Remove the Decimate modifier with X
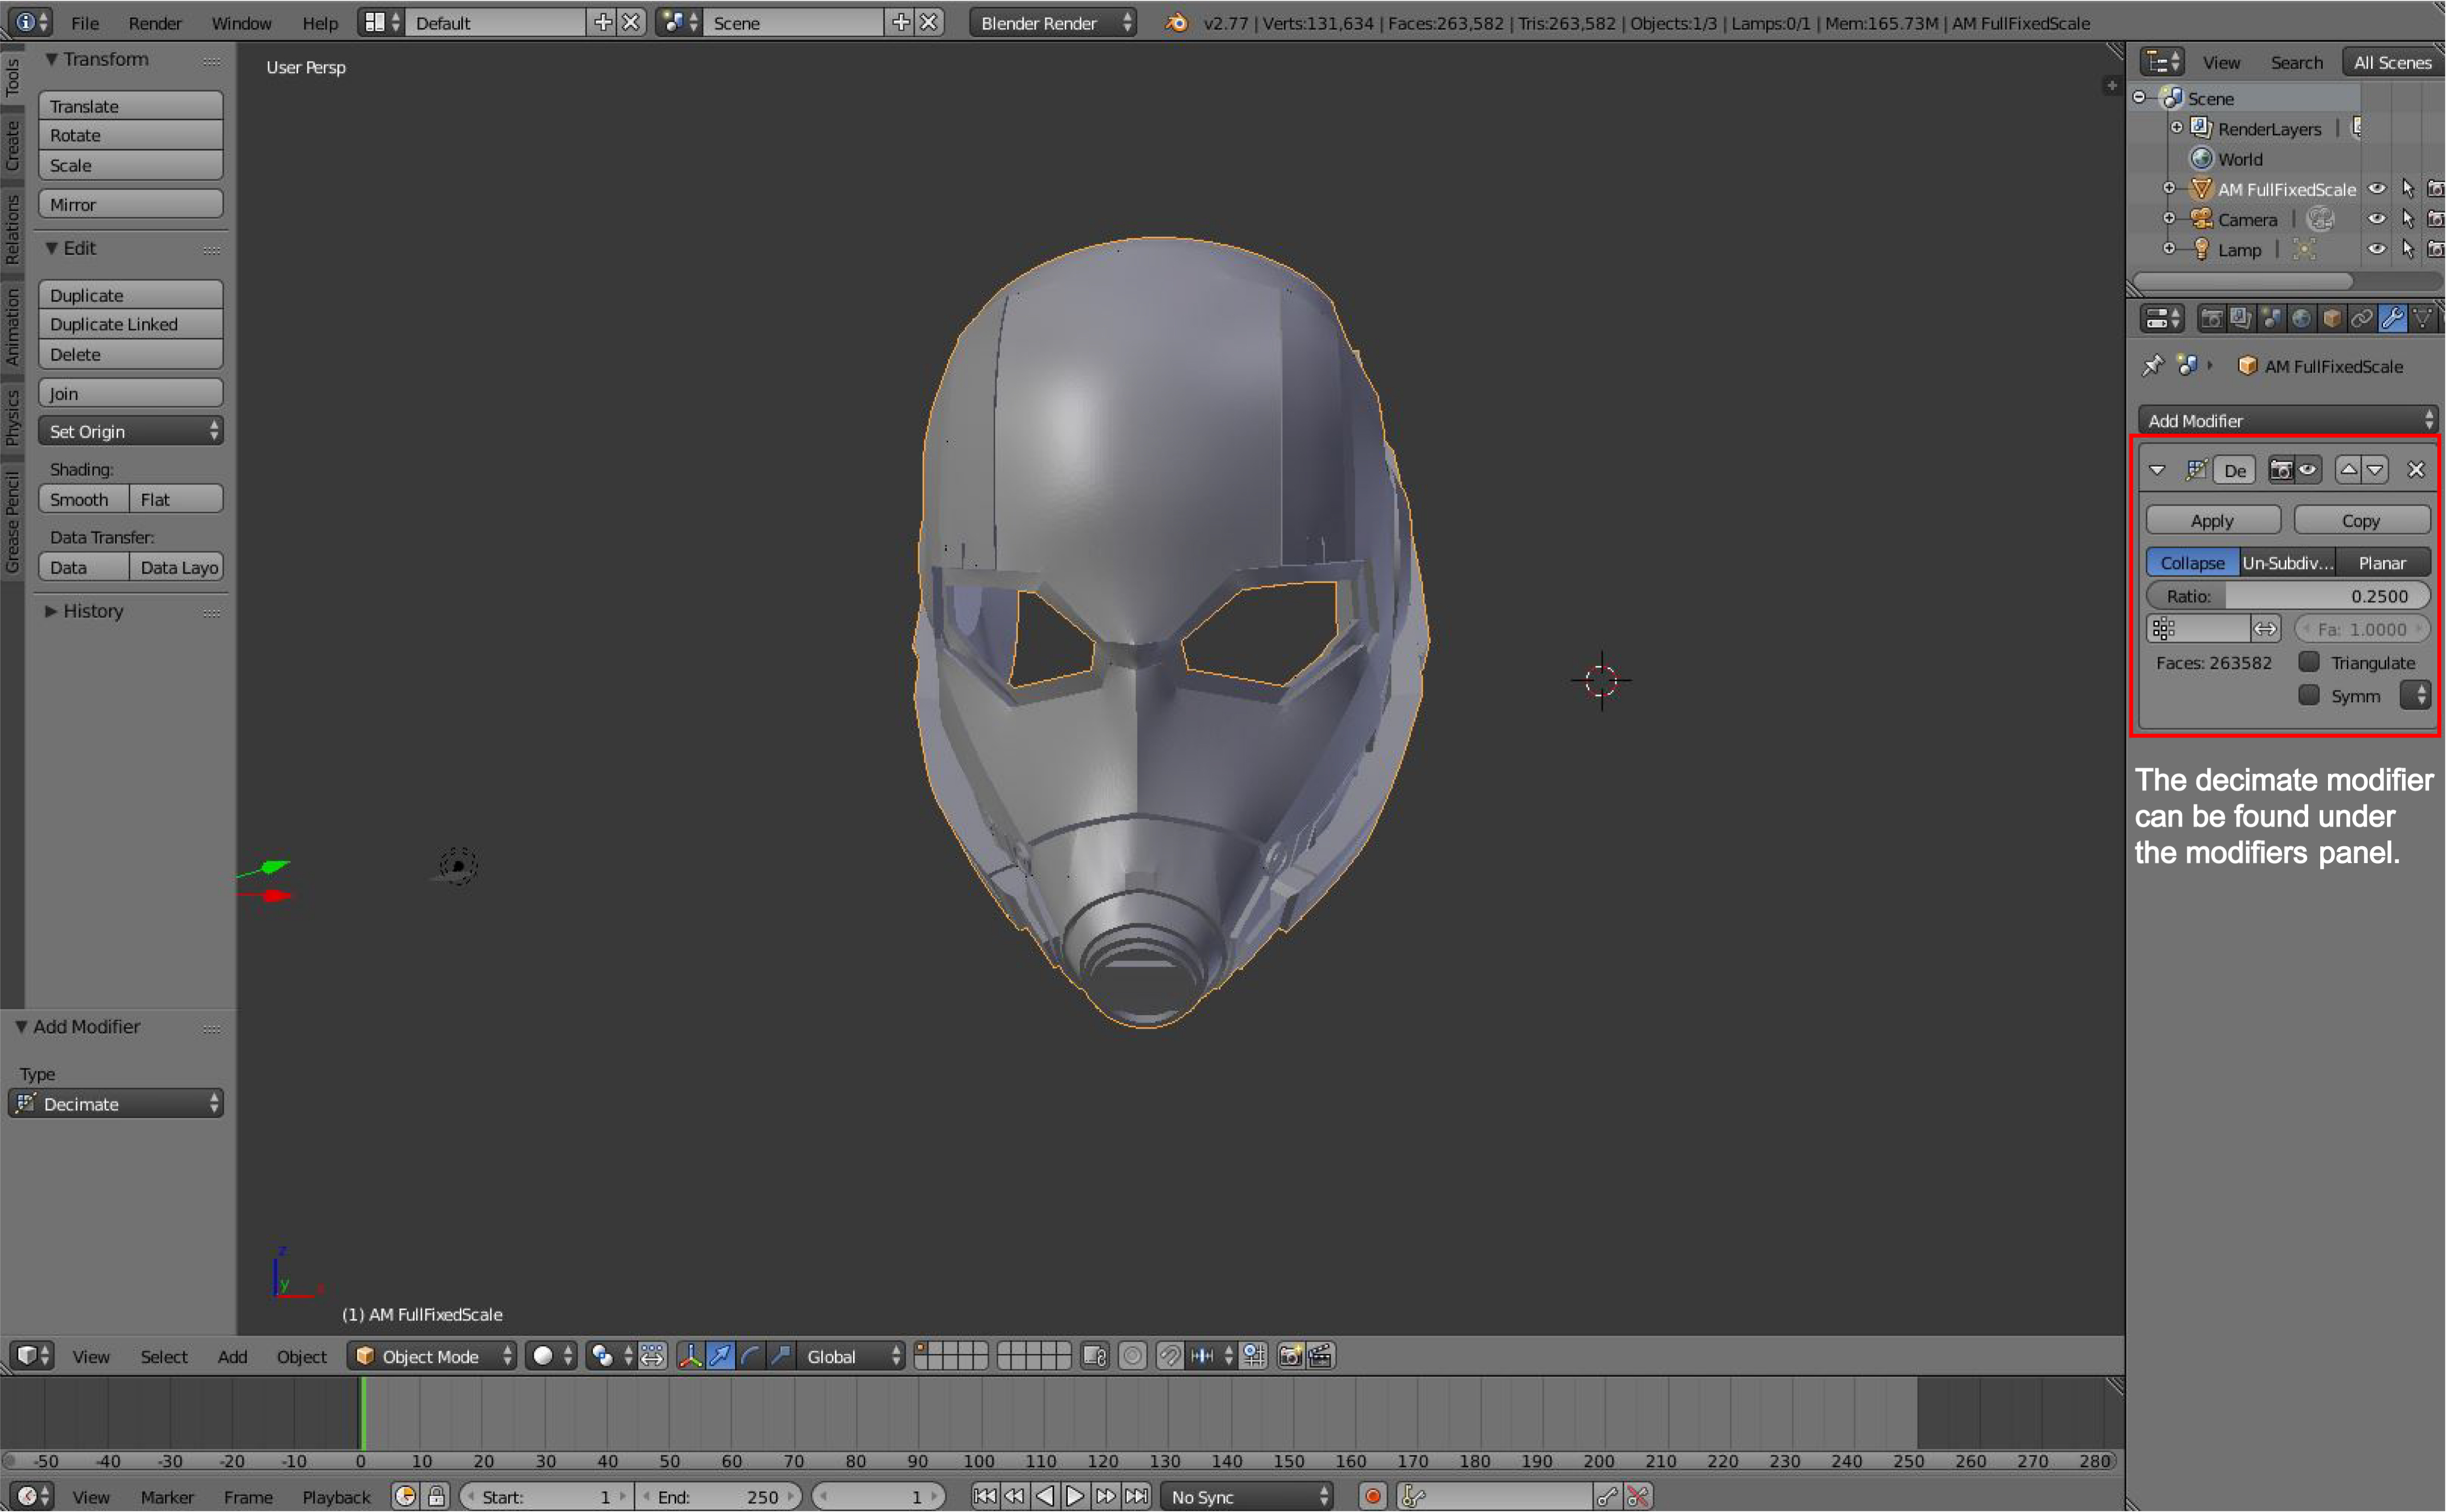The width and height of the screenshot is (2446, 1512). point(2416,470)
